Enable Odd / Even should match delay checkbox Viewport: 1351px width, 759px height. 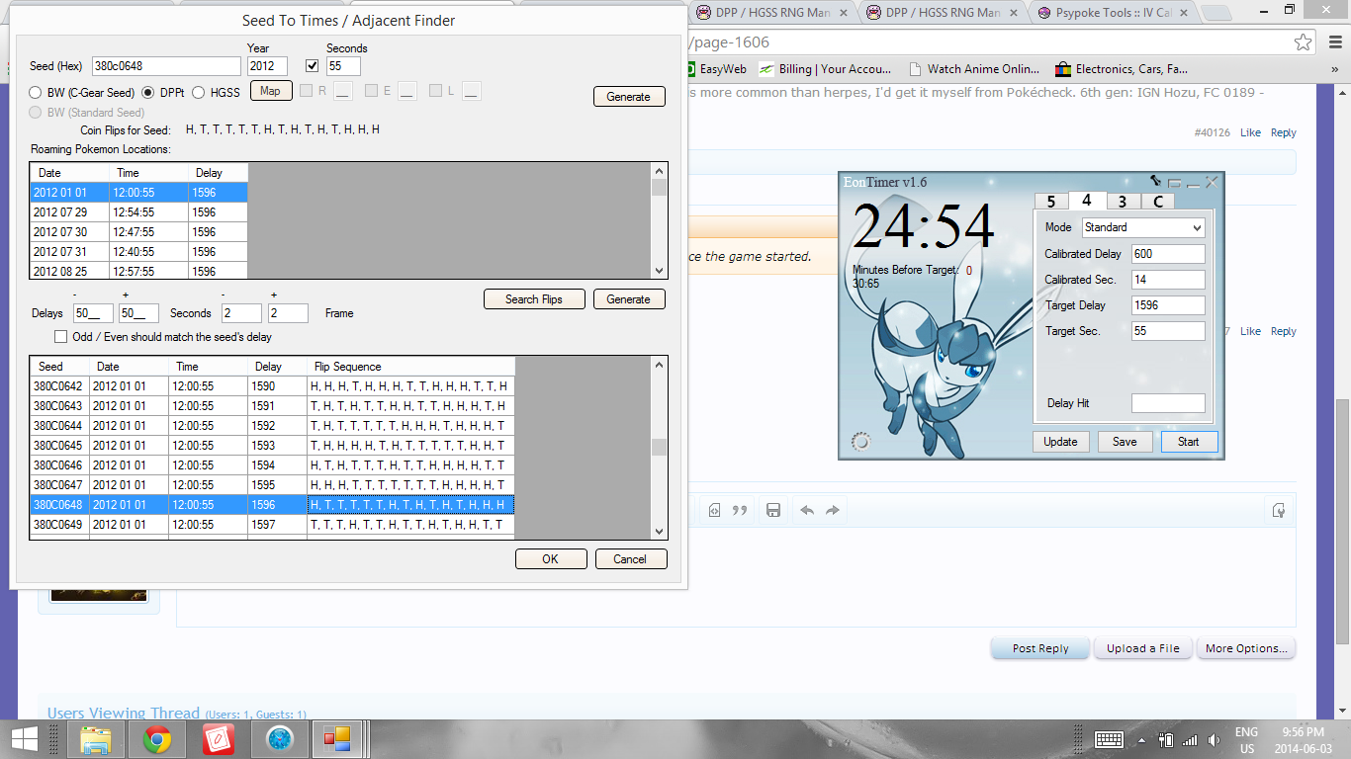click(x=61, y=337)
